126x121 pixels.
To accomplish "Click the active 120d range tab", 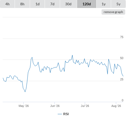I will [x=87, y=4].
